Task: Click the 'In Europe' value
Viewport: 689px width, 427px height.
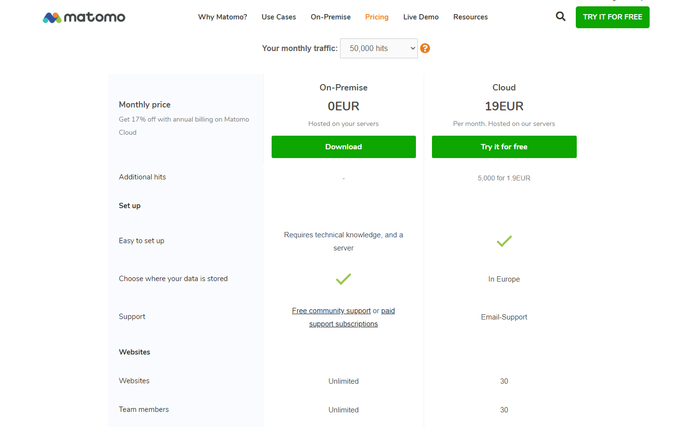Action: (x=504, y=279)
